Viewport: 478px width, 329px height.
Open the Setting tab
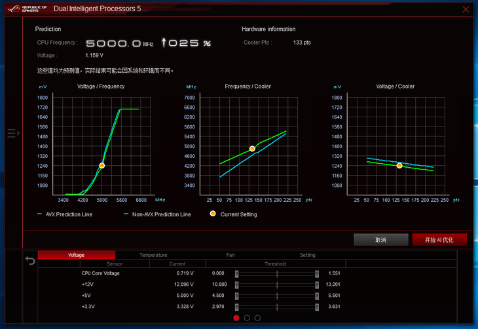(307, 255)
